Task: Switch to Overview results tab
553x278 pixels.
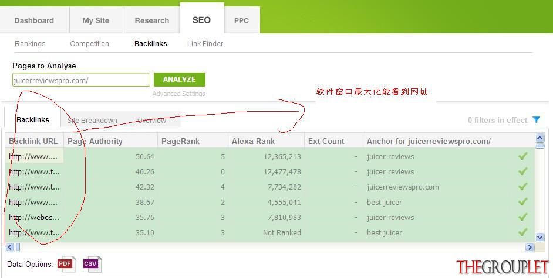Action: pyautogui.click(x=151, y=120)
